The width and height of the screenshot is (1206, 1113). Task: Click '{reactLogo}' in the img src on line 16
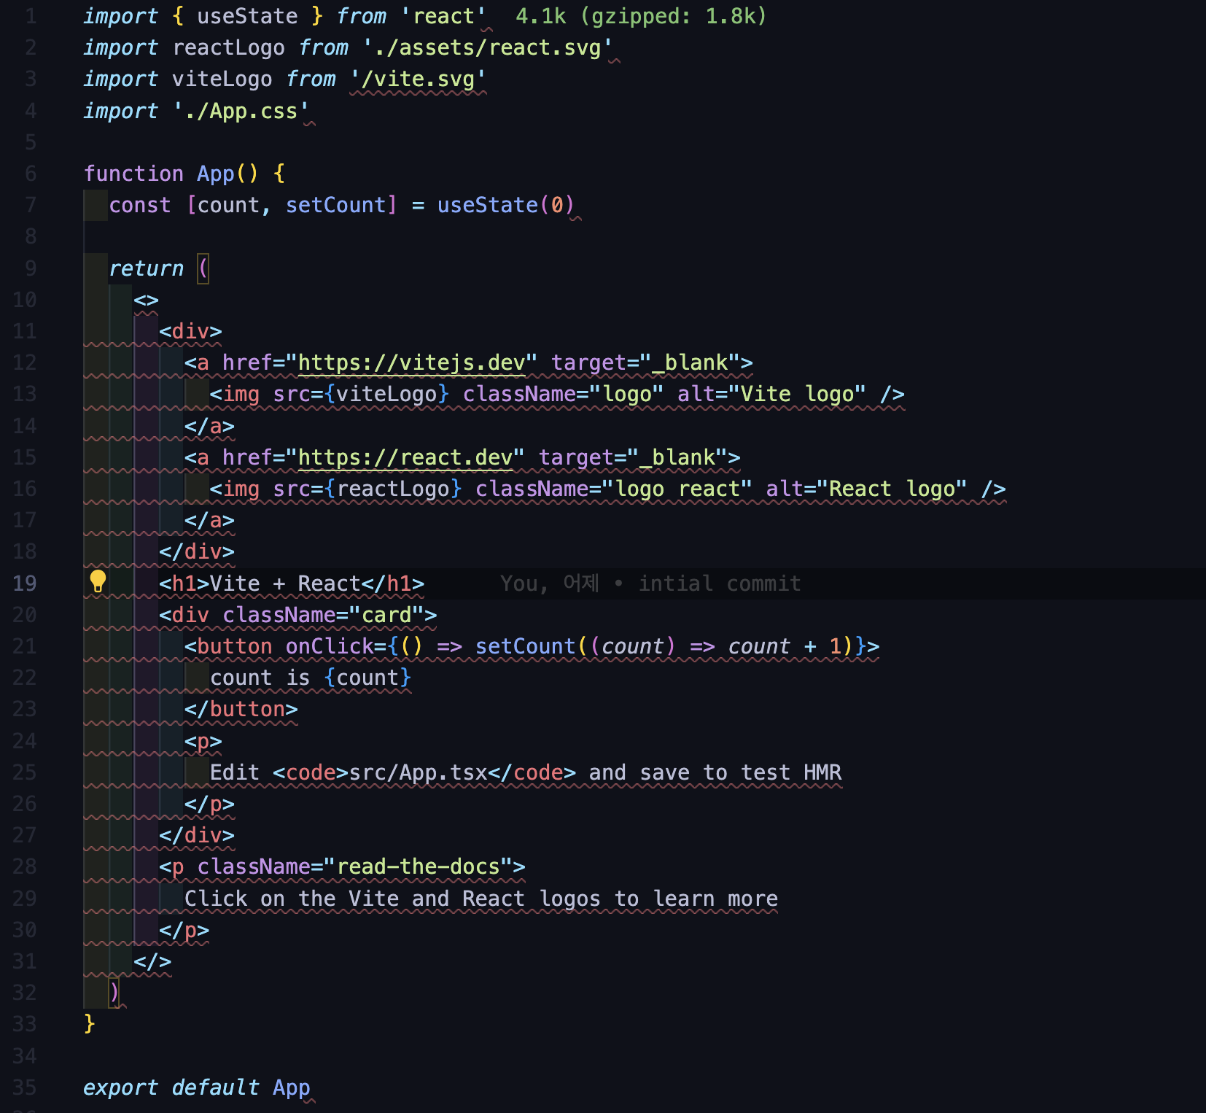click(x=393, y=489)
